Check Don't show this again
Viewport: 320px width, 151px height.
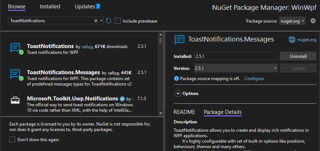pos(12,140)
